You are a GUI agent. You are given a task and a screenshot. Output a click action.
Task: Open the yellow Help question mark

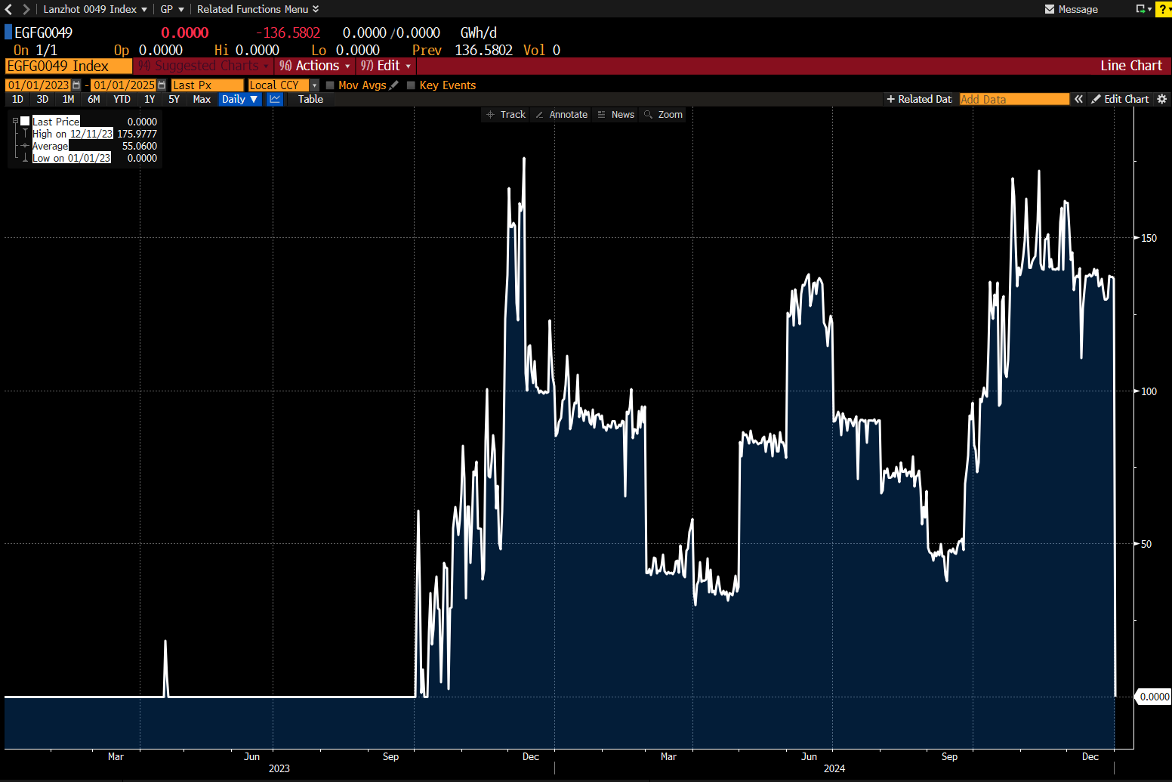pos(1163,9)
